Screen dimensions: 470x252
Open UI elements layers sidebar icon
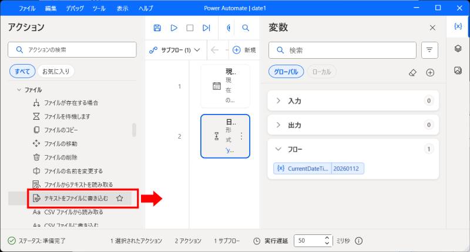pyautogui.click(x=458, y=48)
